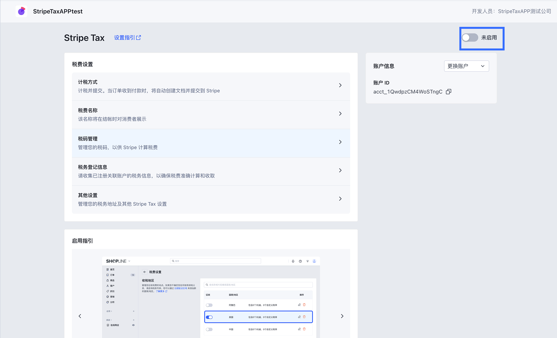This screenshot has width=557, height=338.
Task: Click the Stripe Tax page title
Action: click(x=84, y=38)
